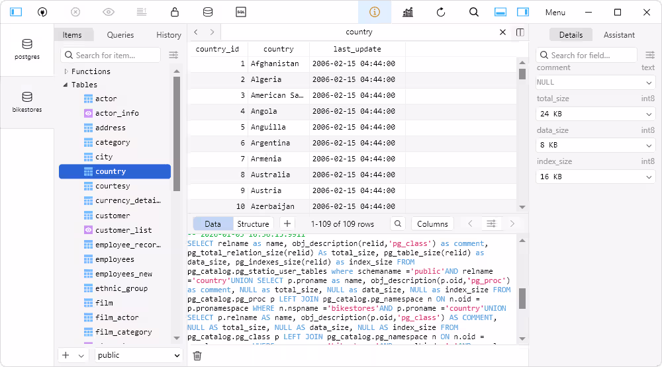This screenshot has width=662, height=367.
Task: Toggle the info details icon
Action: click(x=375, y=12)
